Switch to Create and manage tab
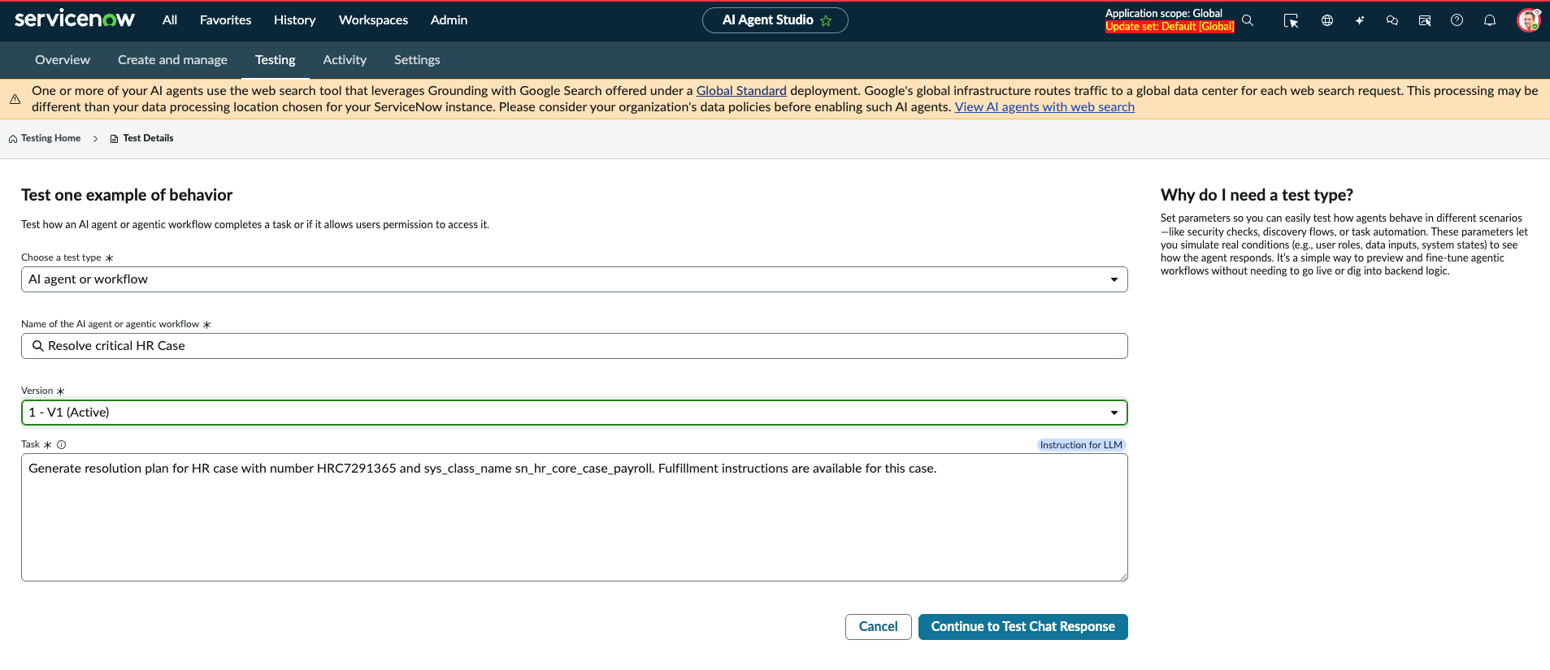The image size is (1550, 670). point(172,60)
